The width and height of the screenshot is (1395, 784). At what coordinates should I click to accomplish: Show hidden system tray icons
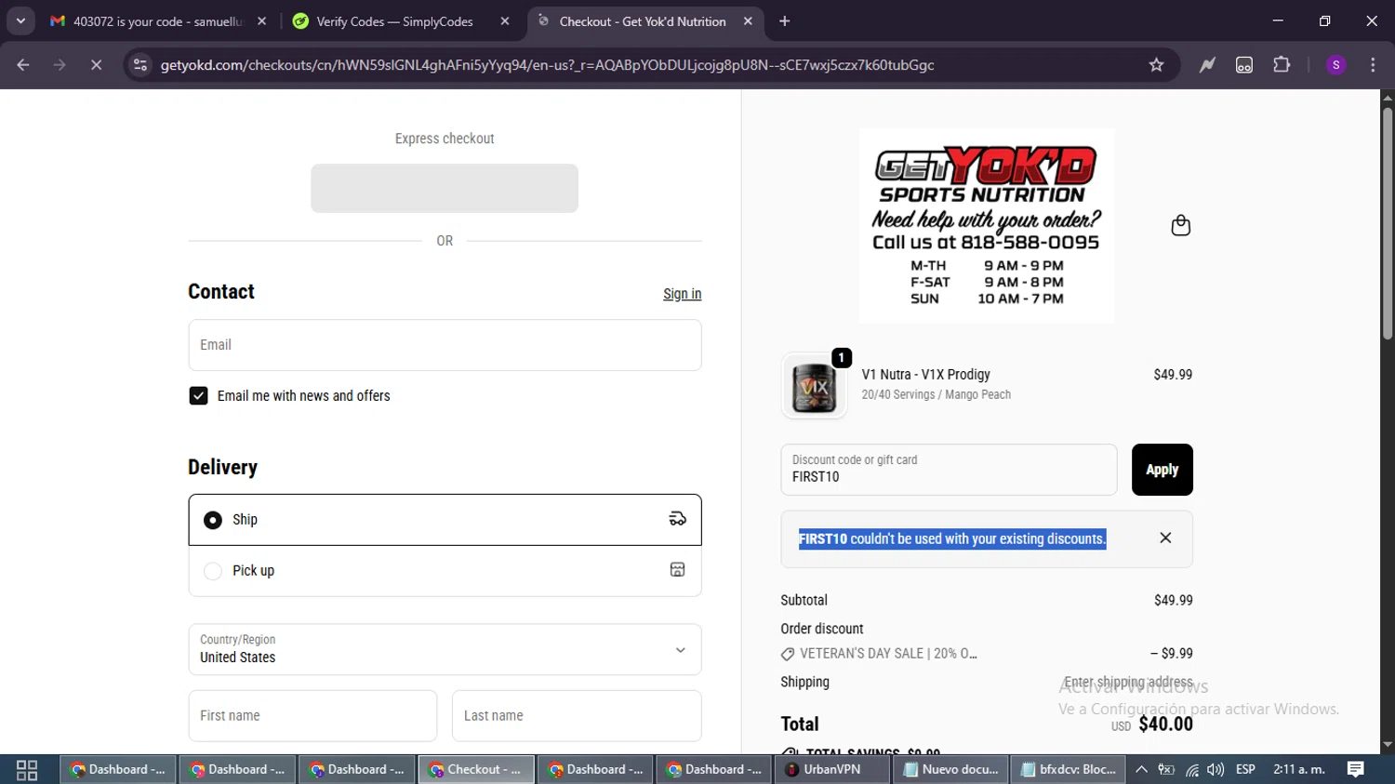[1141, 770]
